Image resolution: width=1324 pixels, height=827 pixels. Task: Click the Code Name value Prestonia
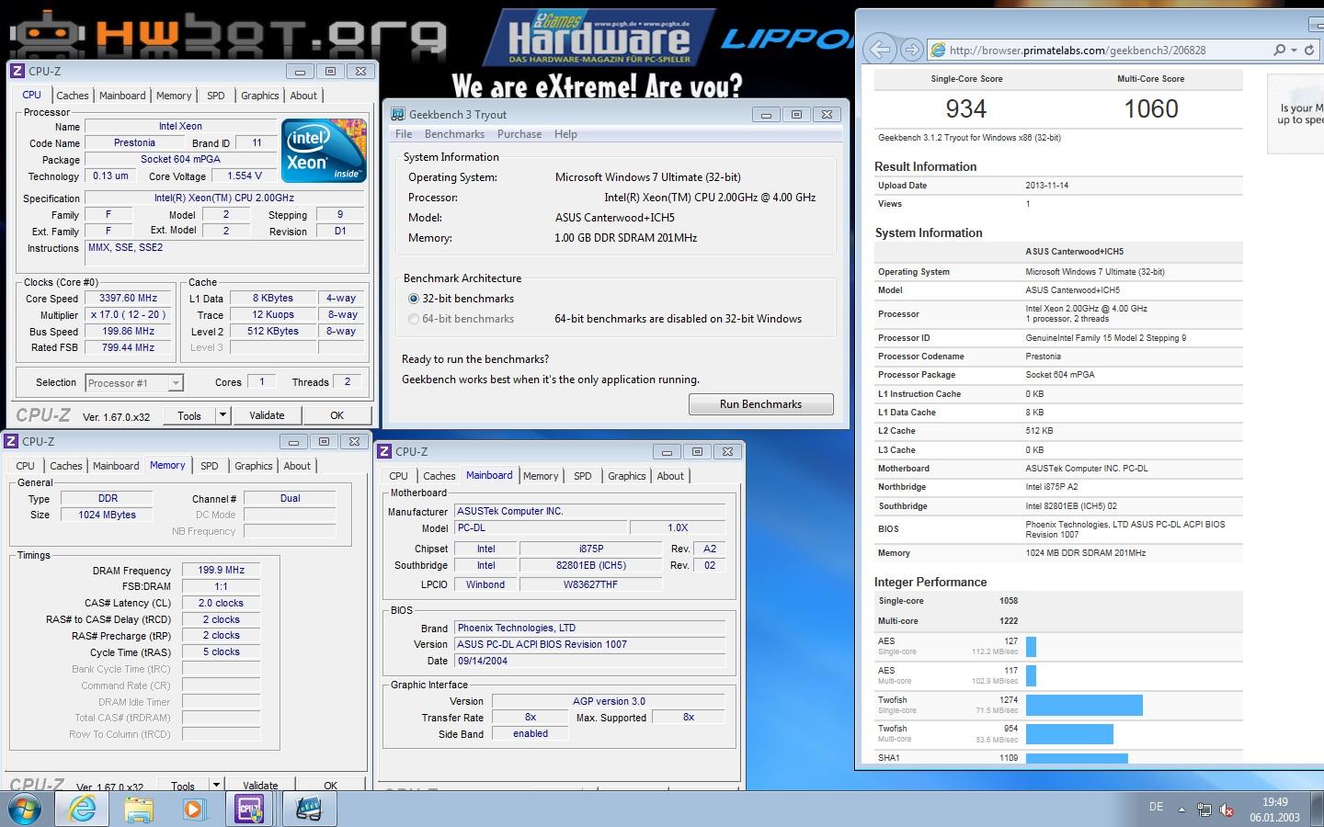coord(134,143)
